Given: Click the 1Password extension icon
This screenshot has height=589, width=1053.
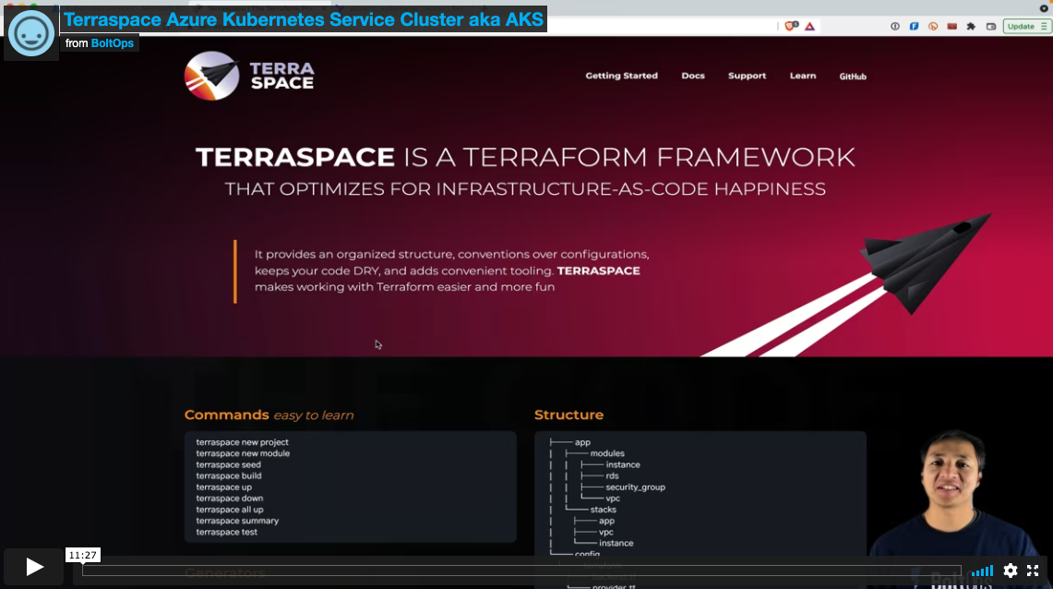Looking at the screenshot, I should click(894, 26).
